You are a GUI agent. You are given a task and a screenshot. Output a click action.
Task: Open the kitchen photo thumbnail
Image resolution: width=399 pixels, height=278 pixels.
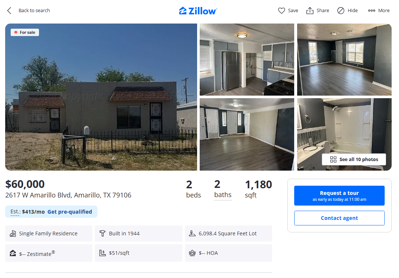[x=247, y=60]
